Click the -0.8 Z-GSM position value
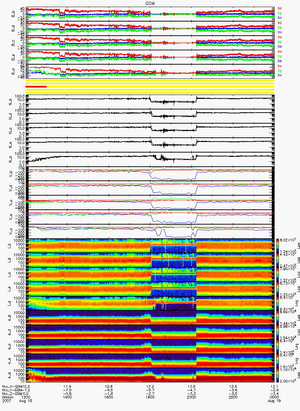Image resolution: width=300 pixels, height=411 pixels. (67, 394)
